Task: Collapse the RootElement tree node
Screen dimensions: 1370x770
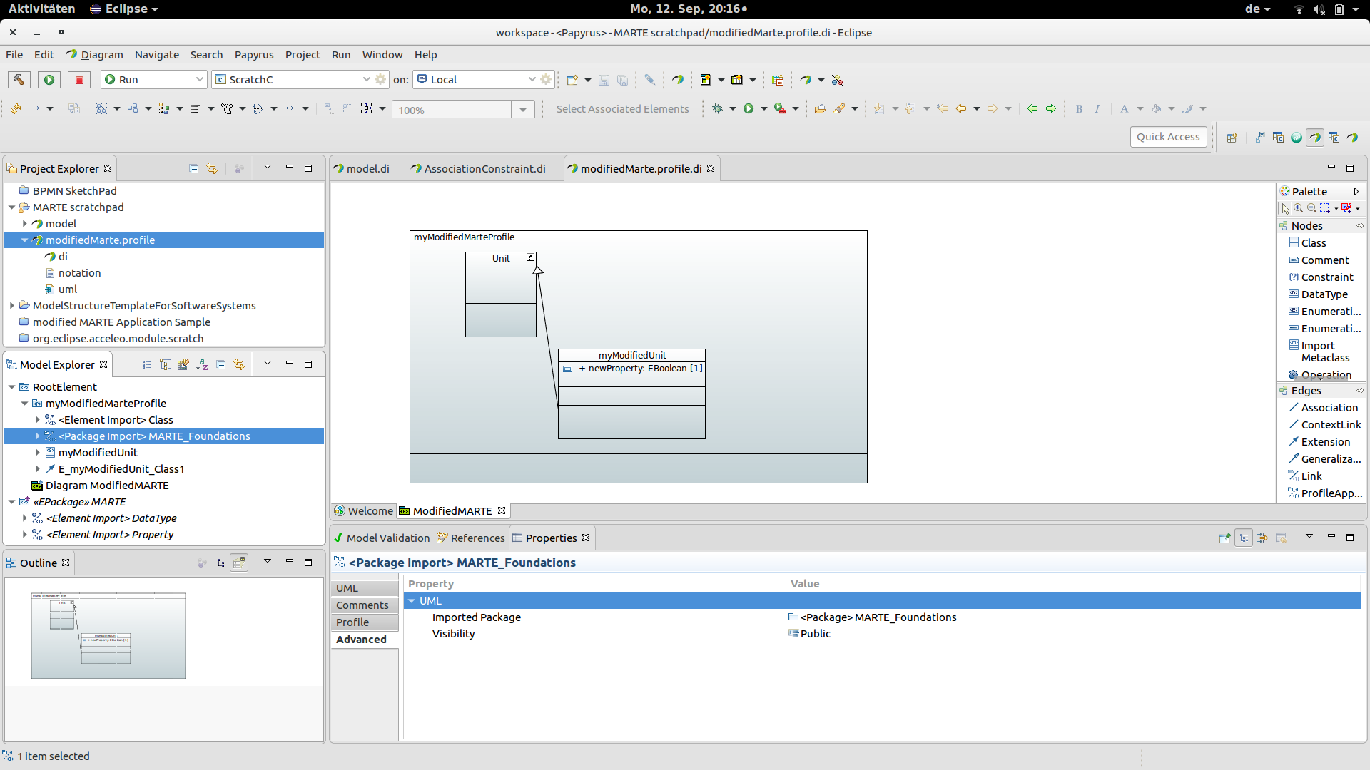Action: point(12,387)
